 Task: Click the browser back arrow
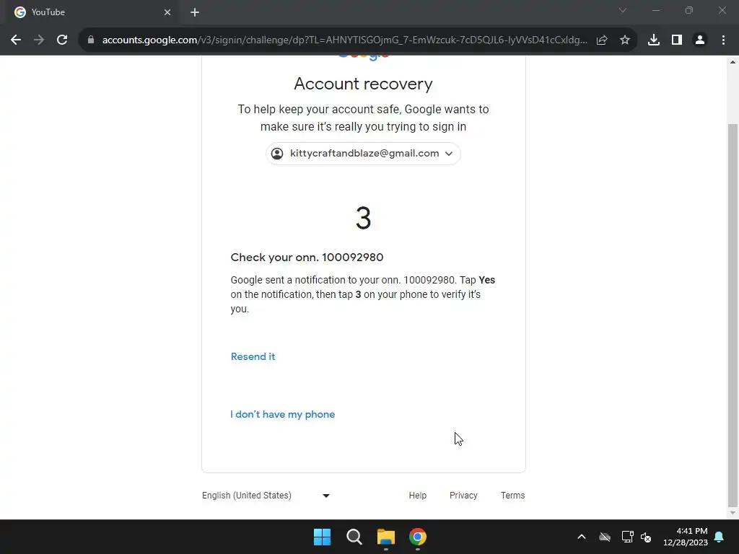(x=16, y=40)
